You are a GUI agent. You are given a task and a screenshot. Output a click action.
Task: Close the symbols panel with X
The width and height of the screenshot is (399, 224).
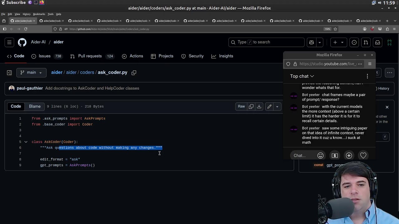(387, 107)
